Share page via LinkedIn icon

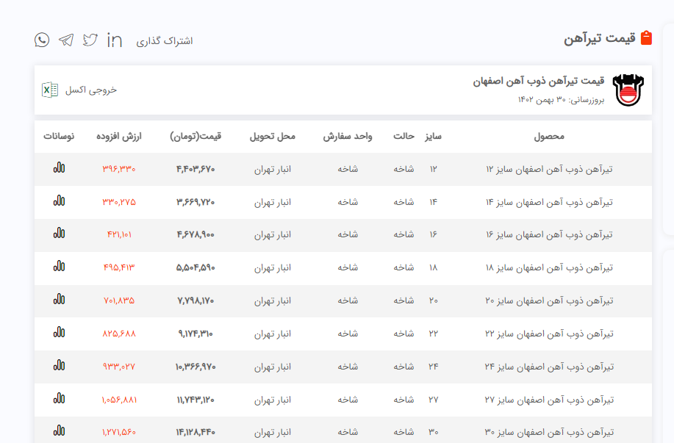click(x=115, y=40)
